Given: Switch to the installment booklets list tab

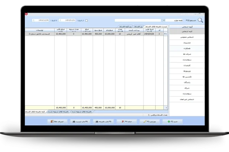Looking at the screenshot, I should coord(156,26).
